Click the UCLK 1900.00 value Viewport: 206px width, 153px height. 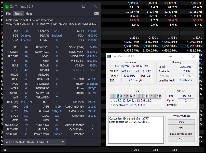click(x=92, y=40)
